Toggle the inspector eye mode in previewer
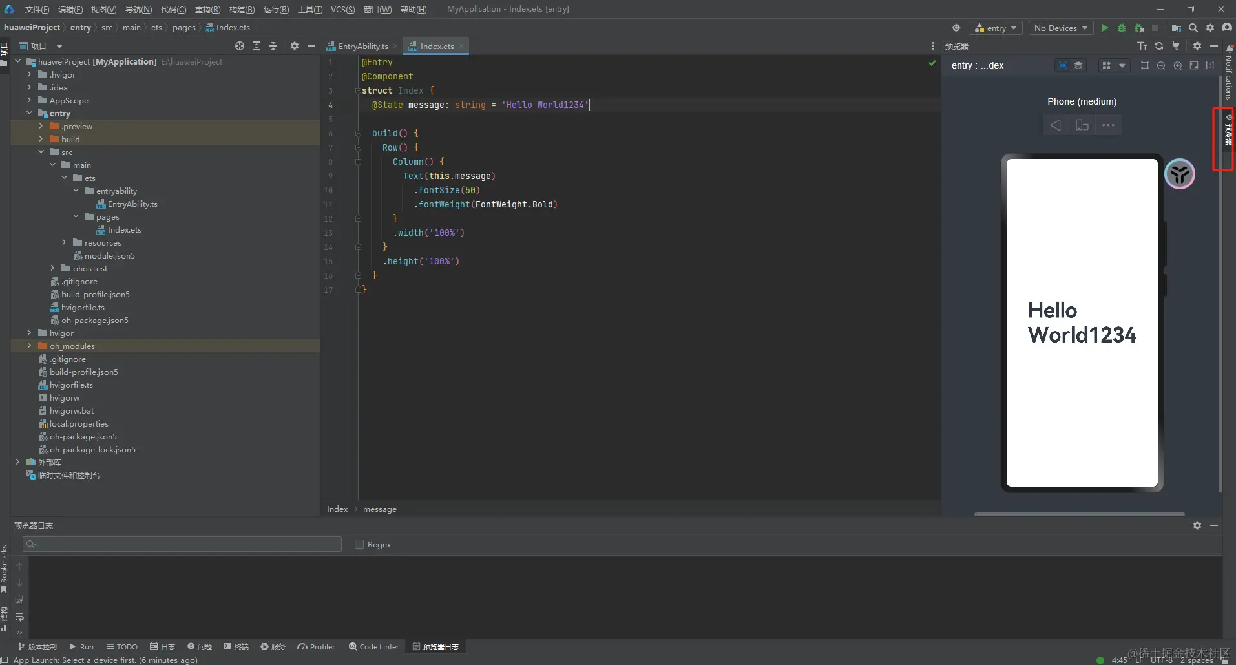This screenshot has height=665, width=1236. point(1062,65)
